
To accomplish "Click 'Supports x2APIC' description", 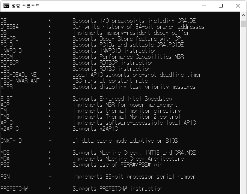I will [95, 128].
